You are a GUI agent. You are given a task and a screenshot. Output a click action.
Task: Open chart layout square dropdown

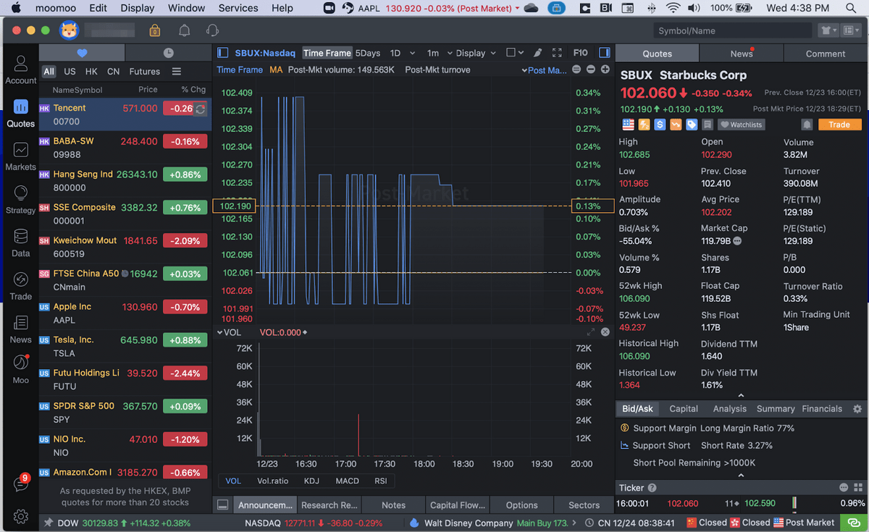514,53
